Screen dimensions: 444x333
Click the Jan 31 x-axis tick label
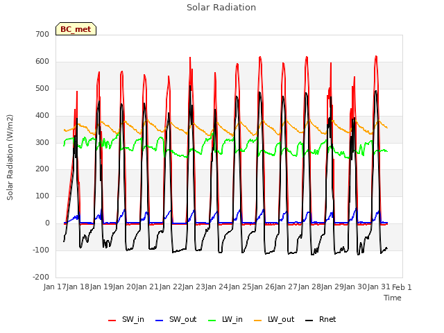379,287
